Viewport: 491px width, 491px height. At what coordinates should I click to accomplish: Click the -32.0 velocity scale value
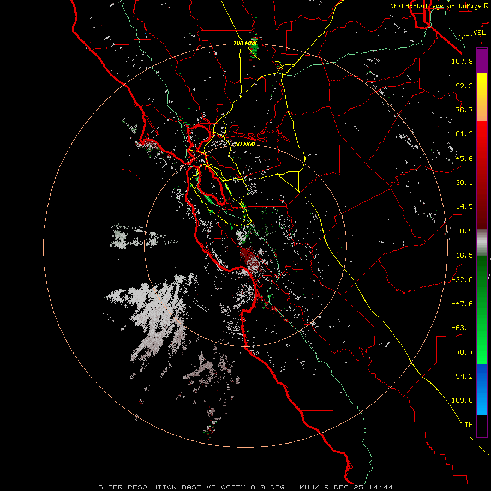(462, 279)
